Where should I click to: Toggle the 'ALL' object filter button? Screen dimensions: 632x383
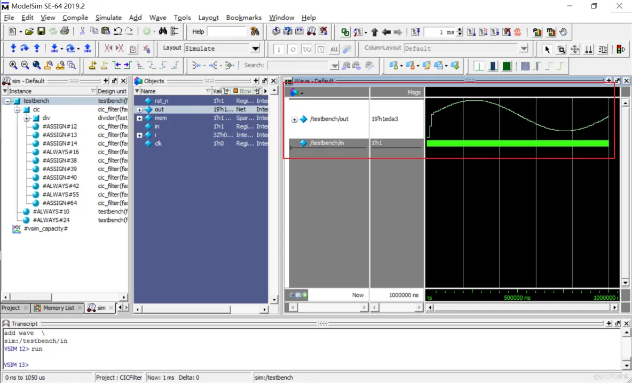tap(334, 50)
